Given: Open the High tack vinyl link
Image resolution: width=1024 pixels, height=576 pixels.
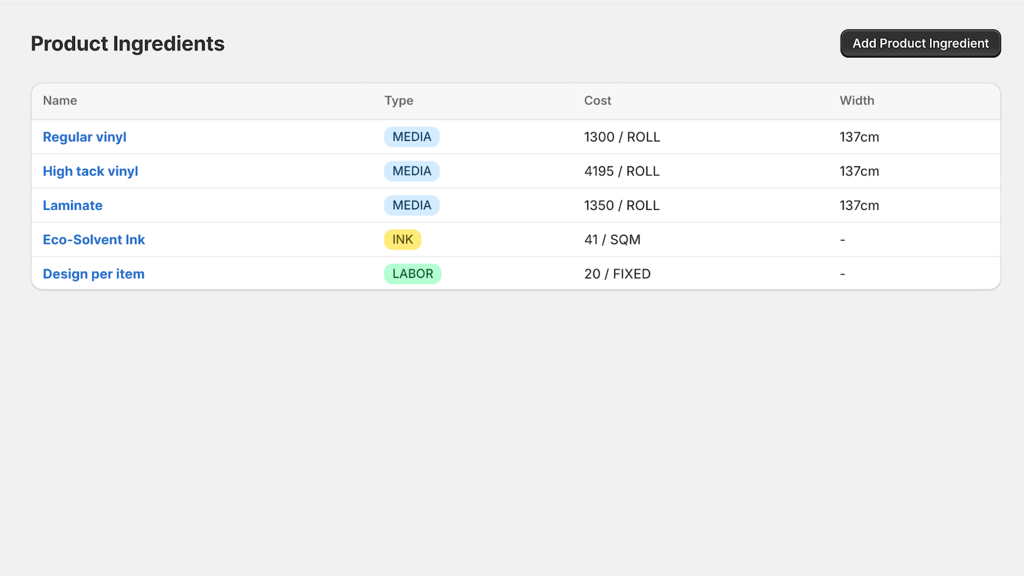Looking at the screenshot, I should point(90,171).
